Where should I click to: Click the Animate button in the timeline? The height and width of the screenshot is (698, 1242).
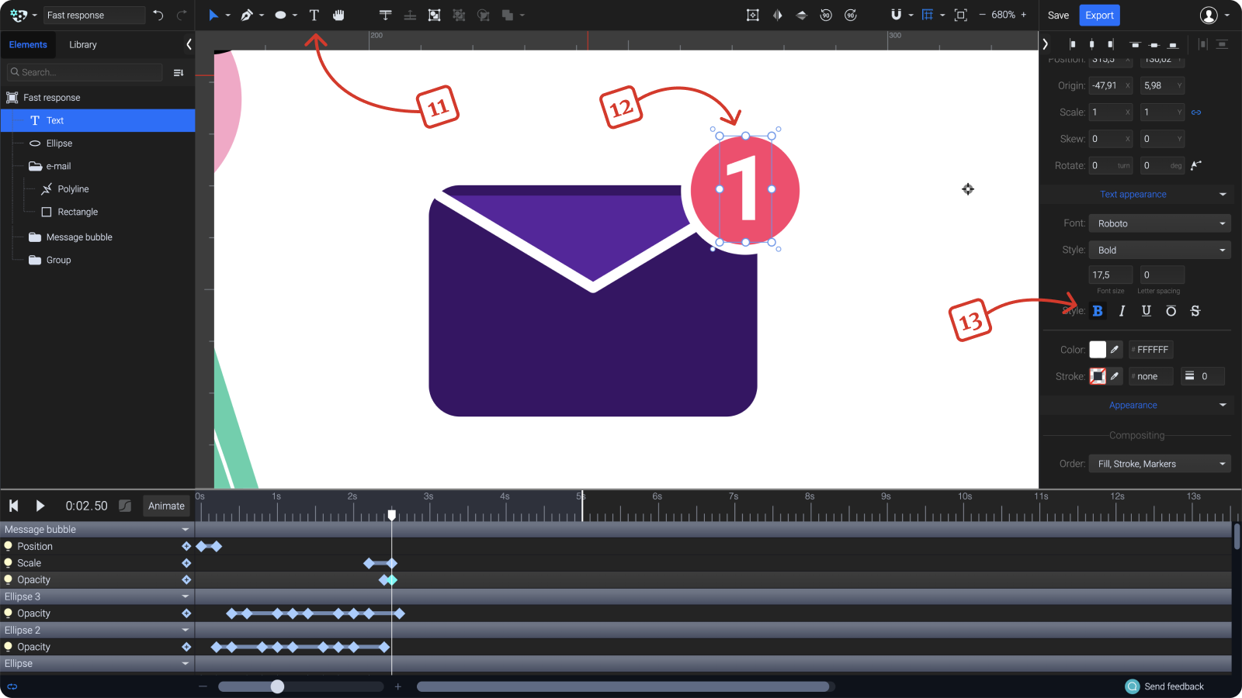click(166, 505)
